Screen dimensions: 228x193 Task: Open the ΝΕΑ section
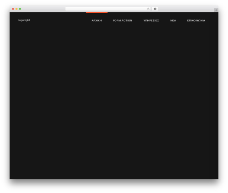(173, 21)
